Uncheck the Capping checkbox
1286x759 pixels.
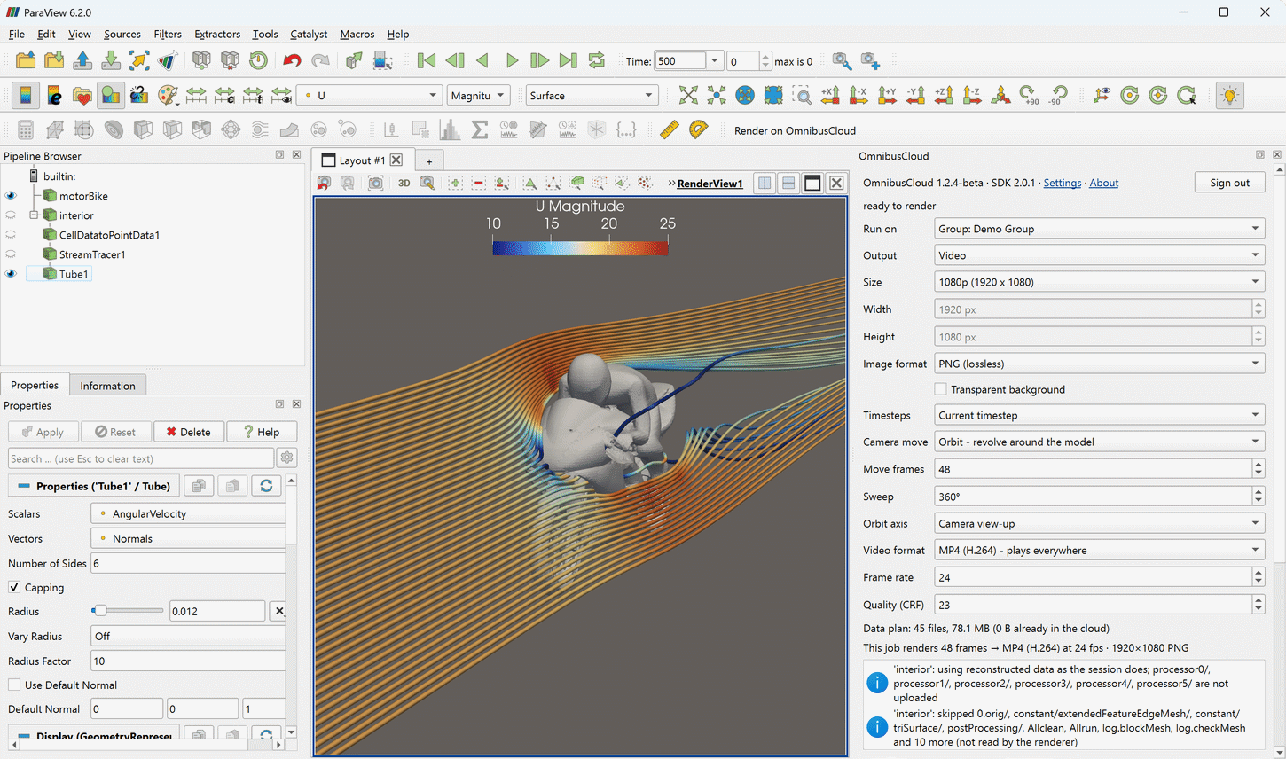coord(14,587)
